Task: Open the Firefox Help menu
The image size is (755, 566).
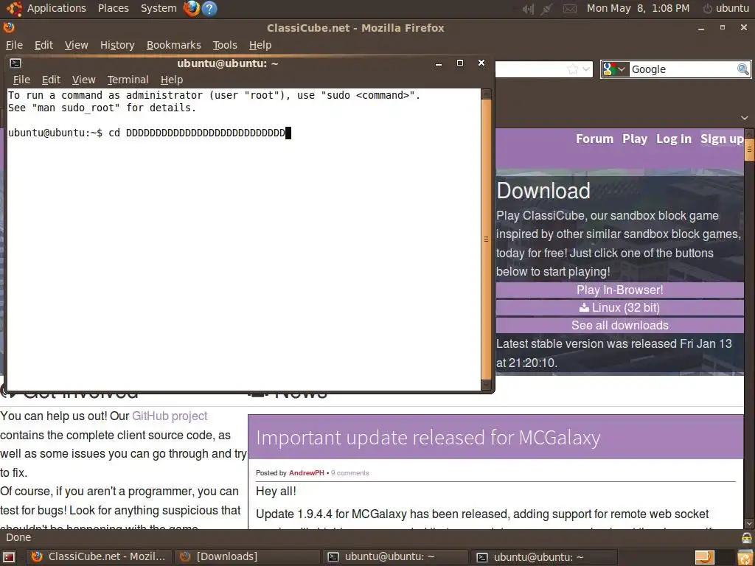Action: click(x=260, y=45)
